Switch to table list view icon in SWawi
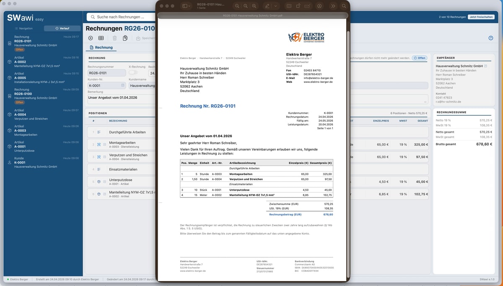The width and height of the screenshot is (503, 286). (101, 38)
